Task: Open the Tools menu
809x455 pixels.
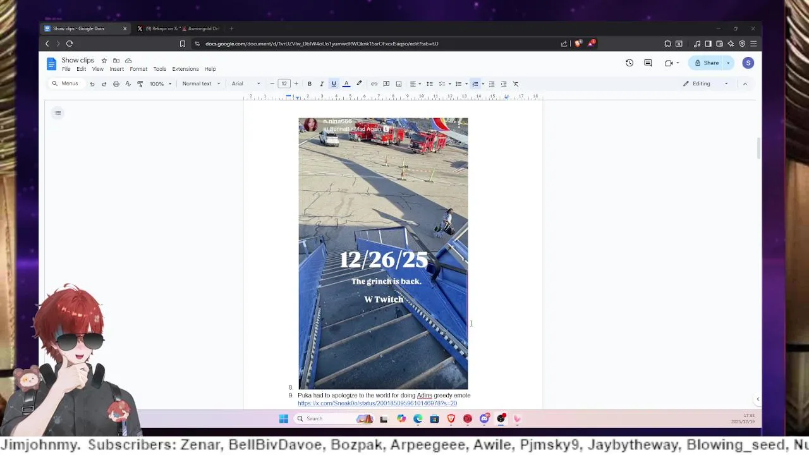Action: [x=160, y=69]
